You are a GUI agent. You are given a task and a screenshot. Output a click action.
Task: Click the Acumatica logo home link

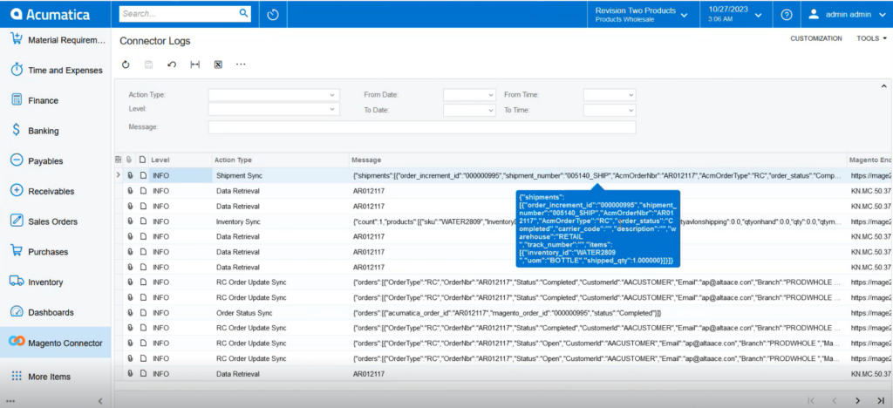tap(51, 14)
